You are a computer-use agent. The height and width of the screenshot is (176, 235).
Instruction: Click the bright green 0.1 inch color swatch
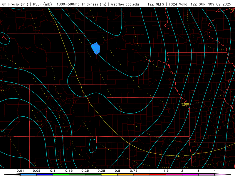coord(61,175)
